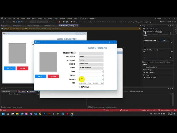Switch to the Memory Usage tab
The width and height of the screenshot is (177, 133).
coord(158,62)
